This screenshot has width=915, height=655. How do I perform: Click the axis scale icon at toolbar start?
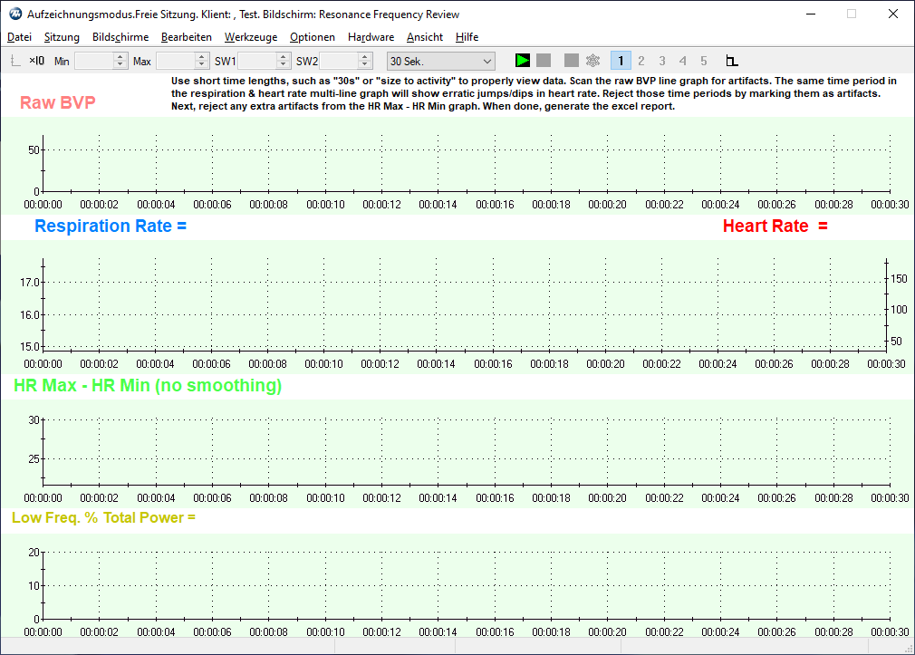tap(15, 61)
